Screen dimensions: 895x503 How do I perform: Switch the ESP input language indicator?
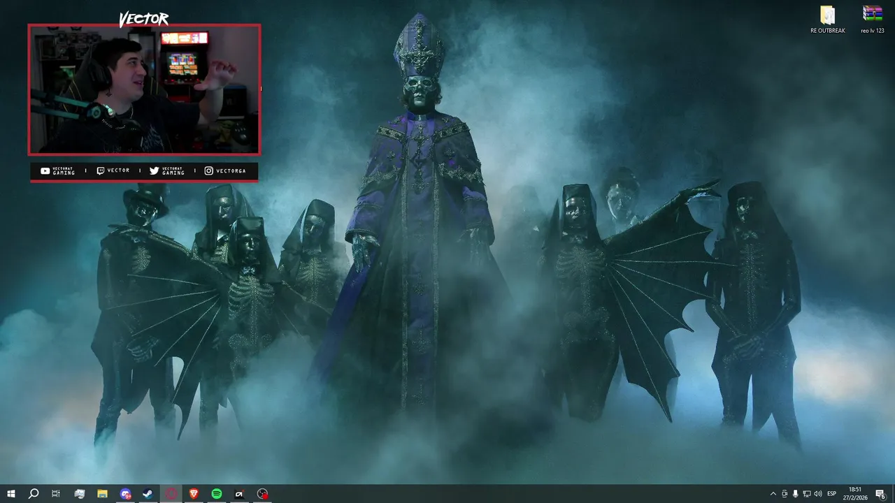(832, 494)
